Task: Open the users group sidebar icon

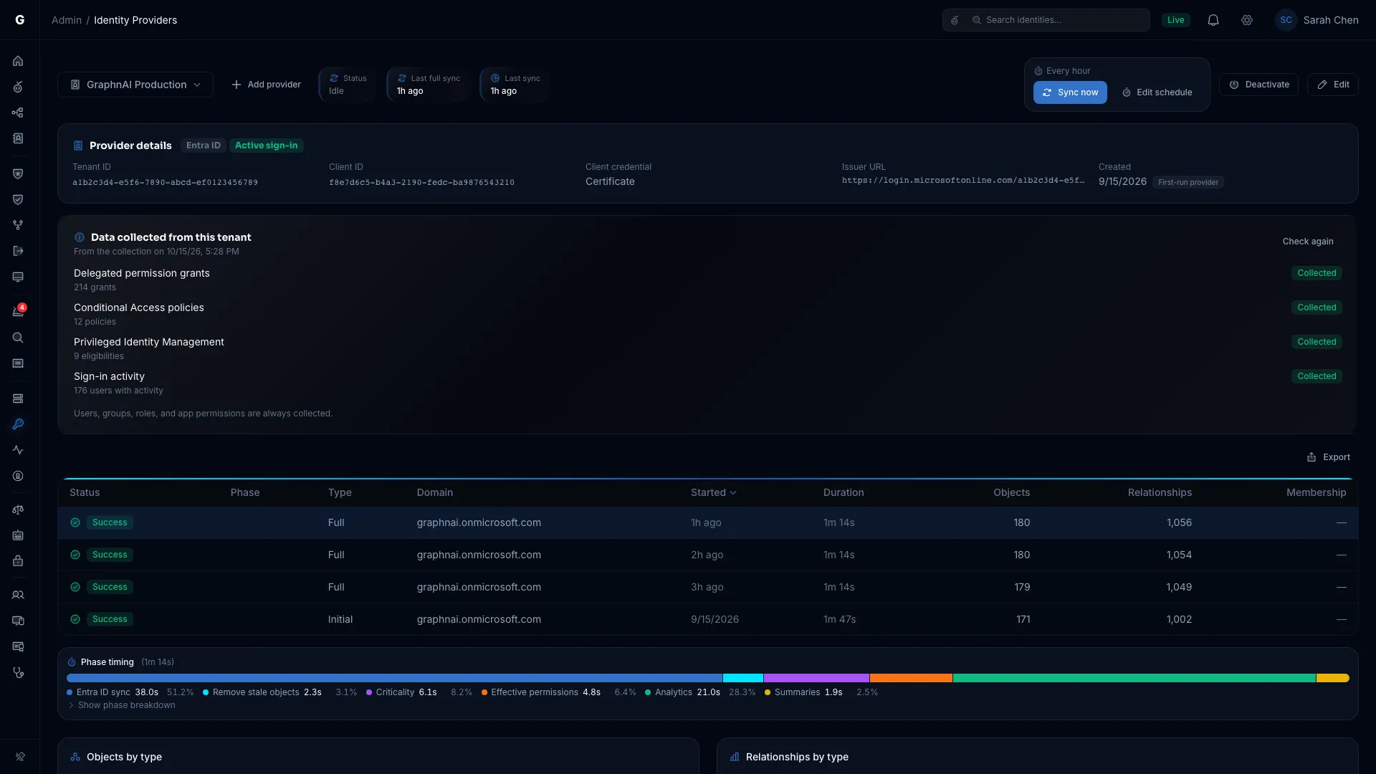Action: pos(18,595)
